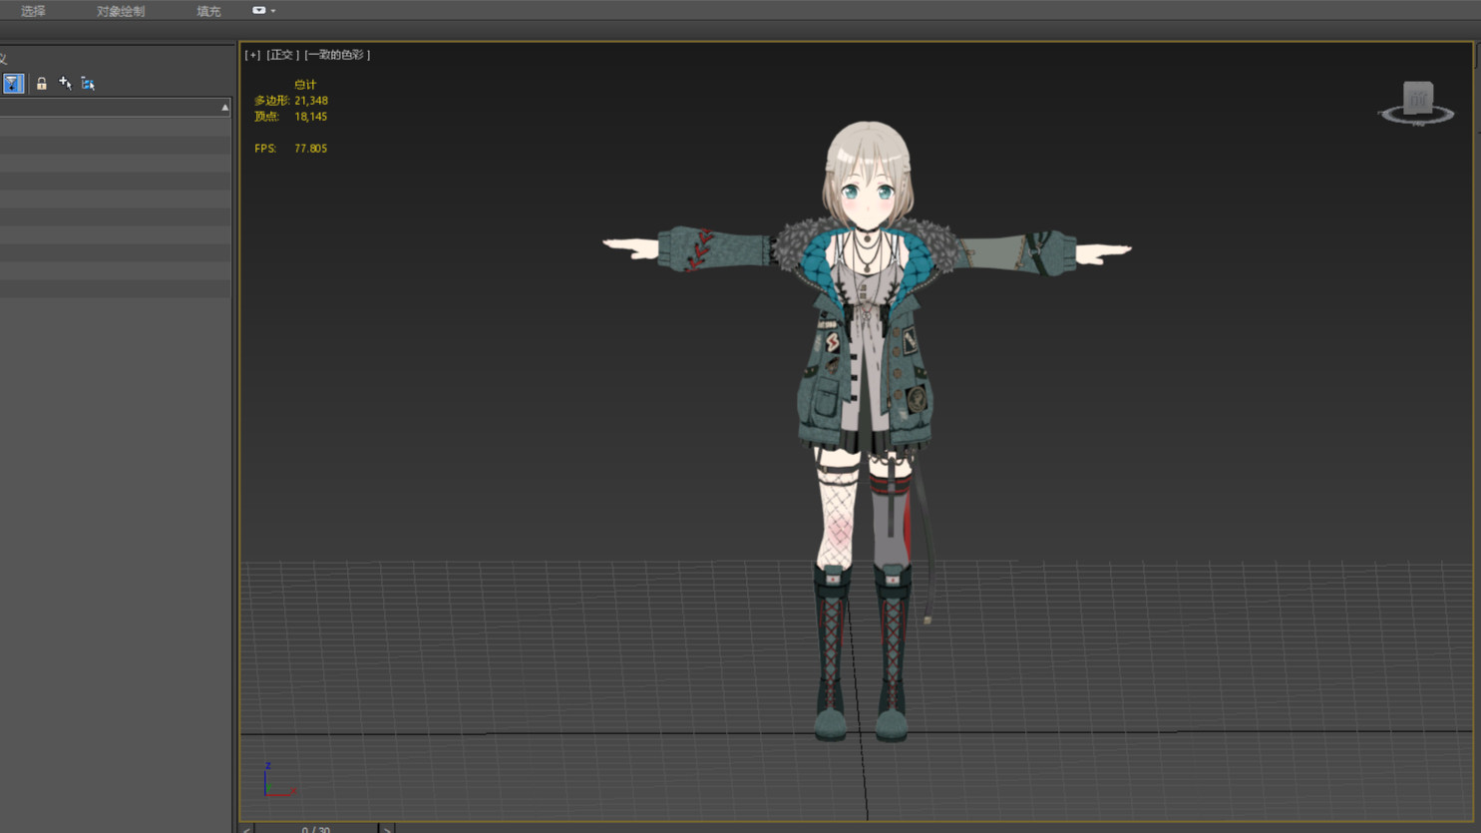Switch to the 填充 ribbon tab
Image resolution: width=1481 pixels, height=833 pixels.
(x=208, y=11)
